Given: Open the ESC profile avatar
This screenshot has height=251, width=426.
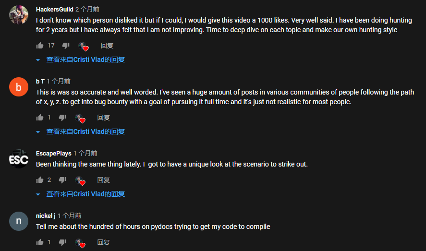Looking at the screenshot, I should tap(19, 159).
